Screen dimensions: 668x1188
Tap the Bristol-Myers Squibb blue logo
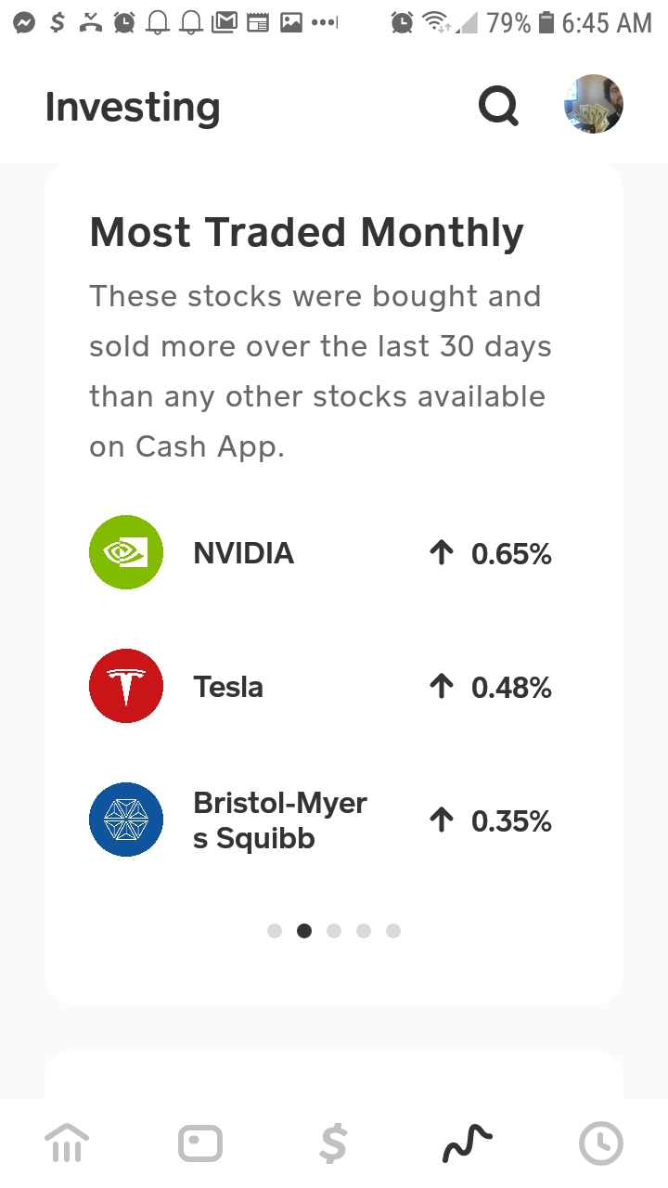point(126,820)
